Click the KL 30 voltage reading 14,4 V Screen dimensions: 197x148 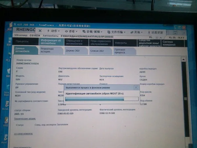(181, 37)
